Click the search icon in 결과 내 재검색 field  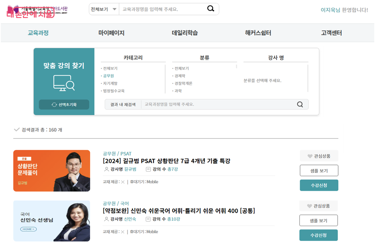[x=300, y=104]
